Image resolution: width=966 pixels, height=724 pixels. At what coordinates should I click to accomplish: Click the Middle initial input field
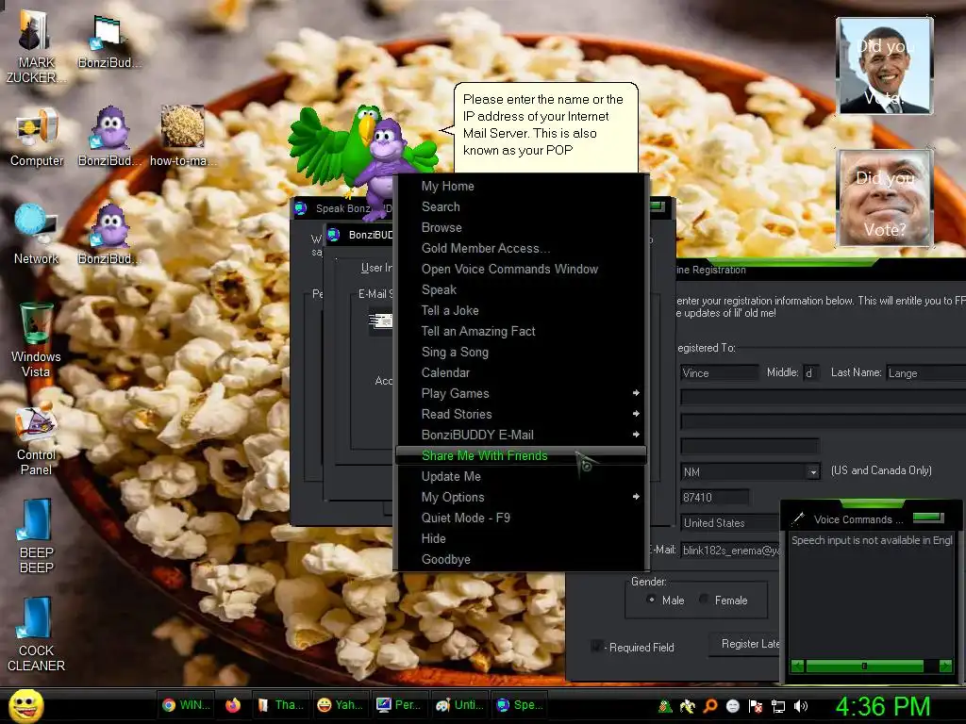click(811, 373)
